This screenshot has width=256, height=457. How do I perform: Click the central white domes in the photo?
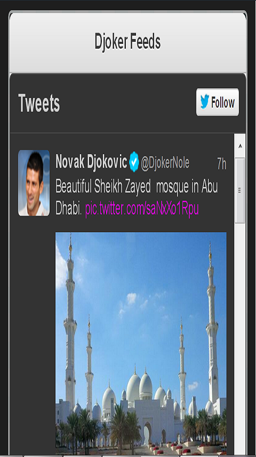pyautogui.click(x=140, y=385)
